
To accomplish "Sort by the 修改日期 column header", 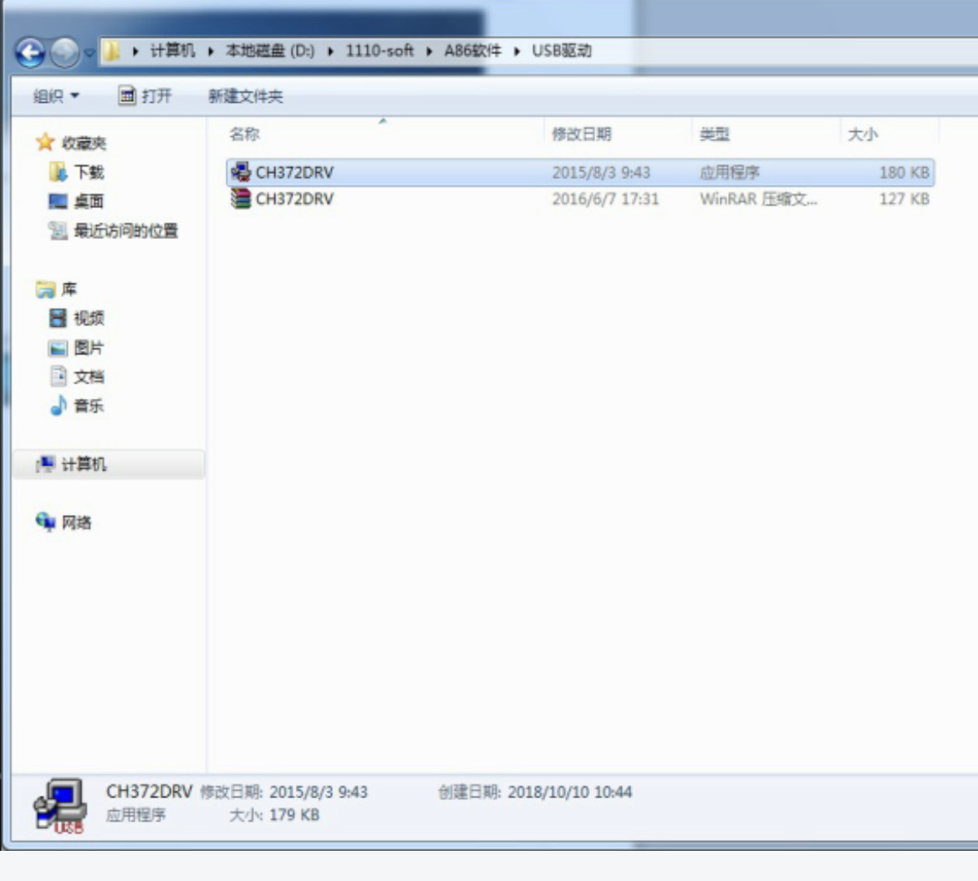I will (581, 134).
